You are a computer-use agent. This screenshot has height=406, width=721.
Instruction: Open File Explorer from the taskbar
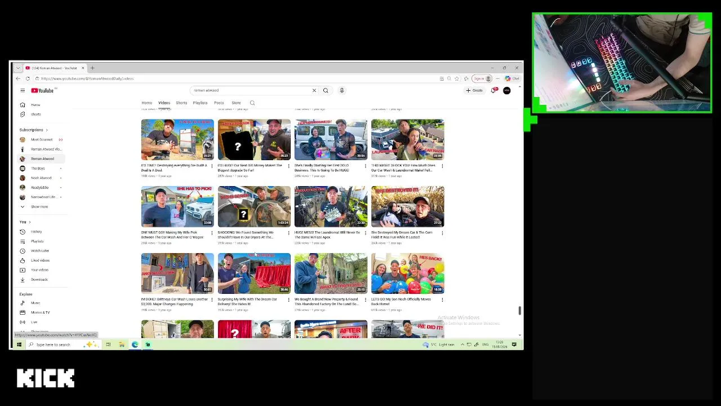[x=122, y=345]
